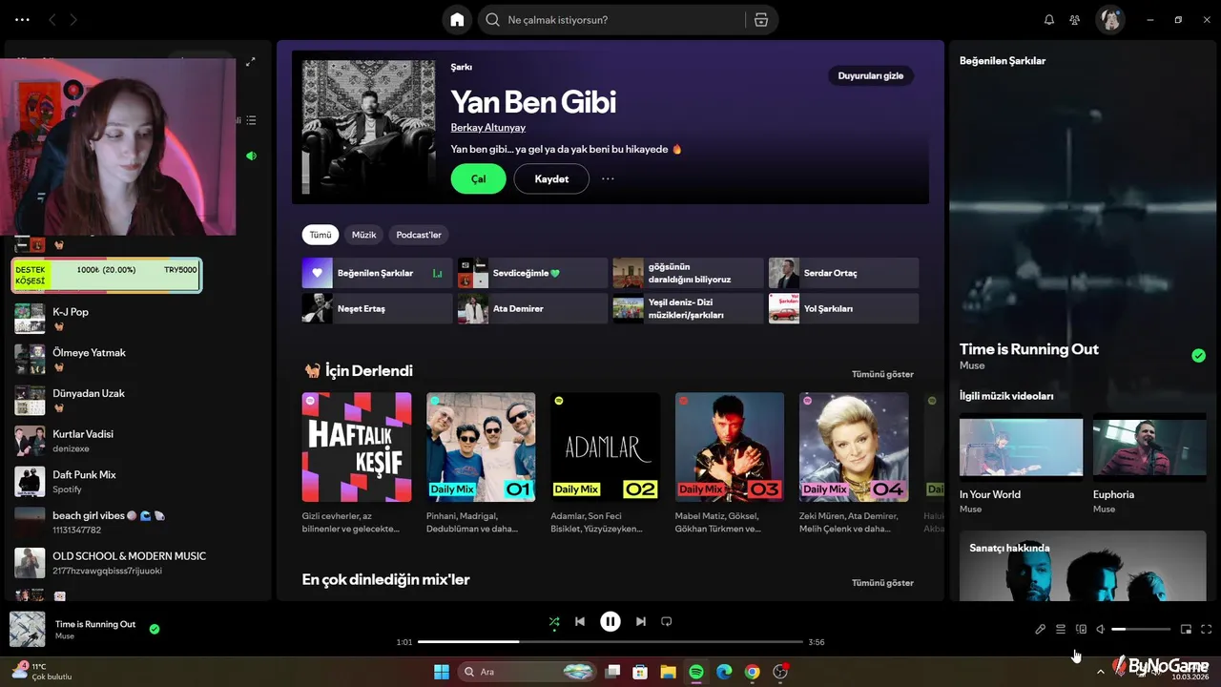Open Connect to a device icon
1221x687 pixels.
1082,630
